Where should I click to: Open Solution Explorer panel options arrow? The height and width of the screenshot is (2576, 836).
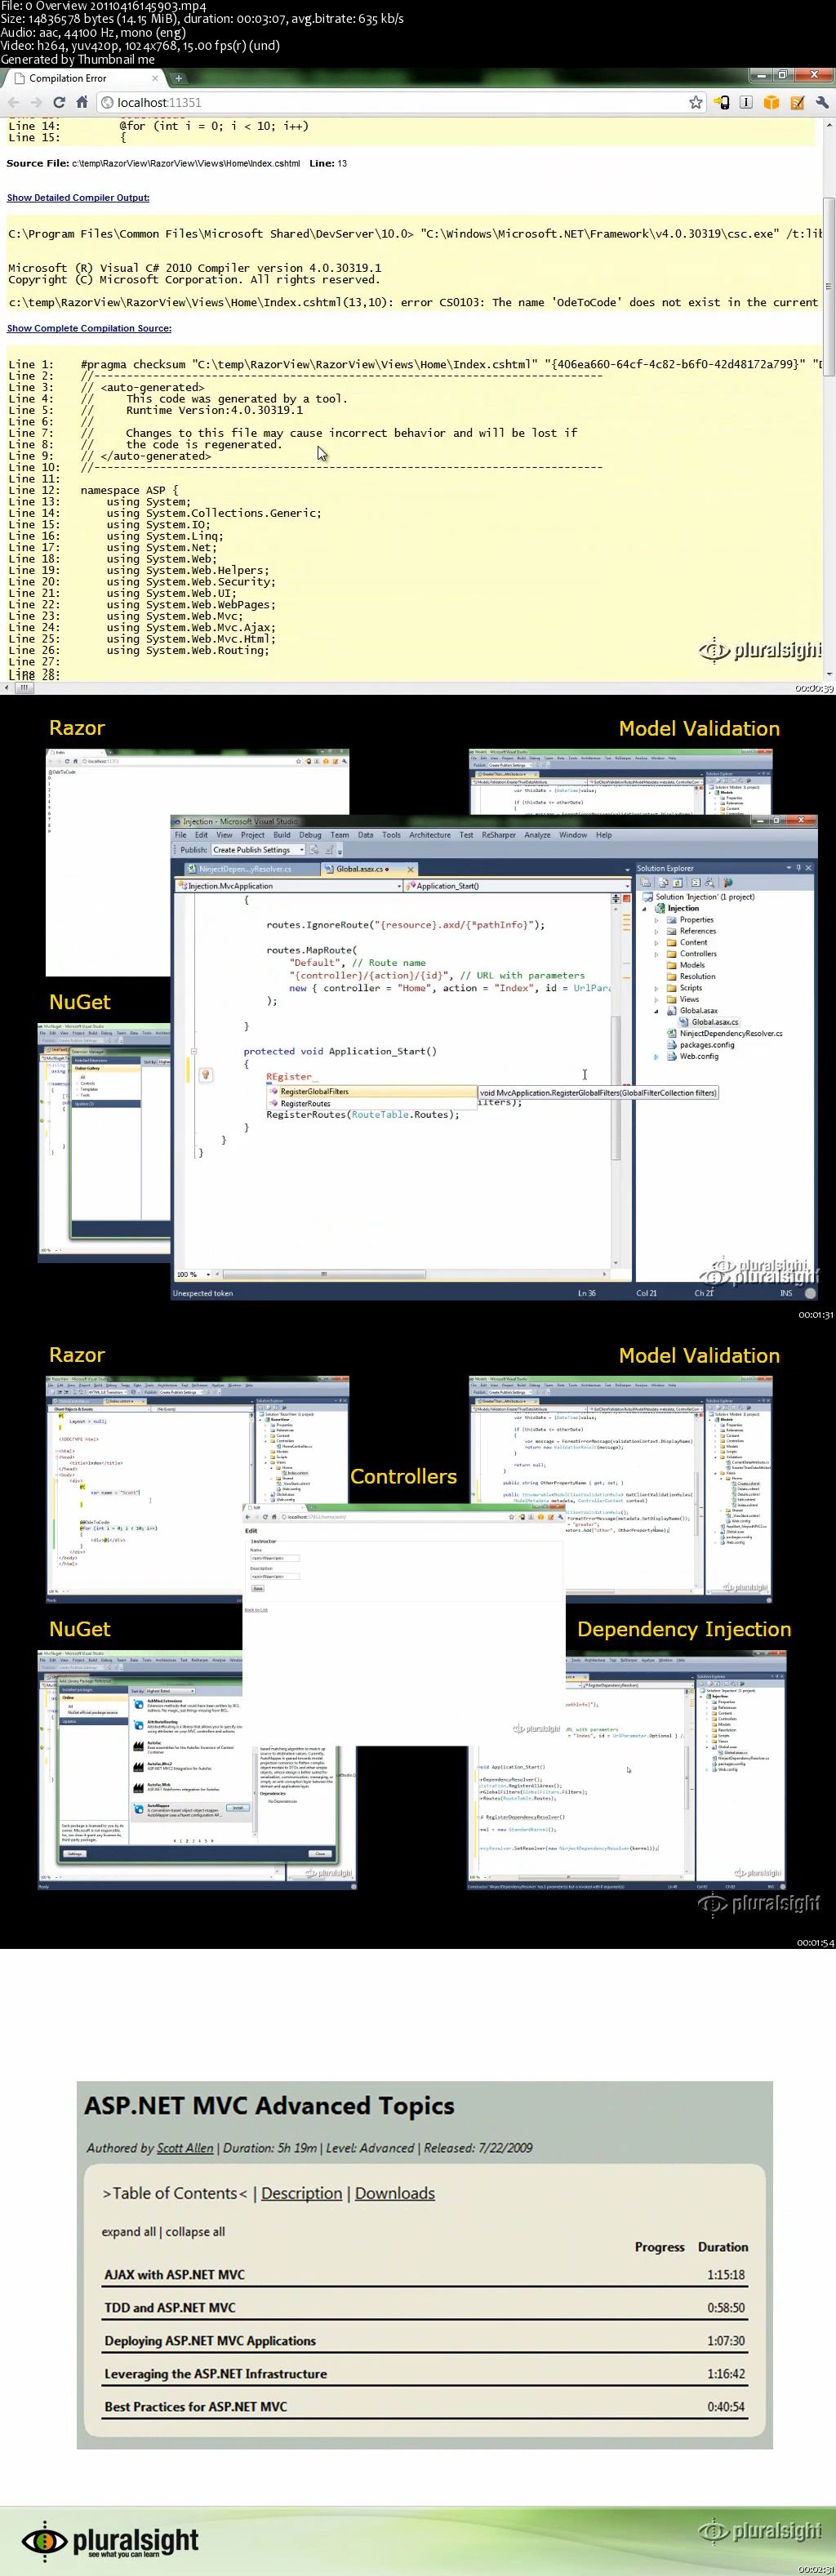[788, 868]
